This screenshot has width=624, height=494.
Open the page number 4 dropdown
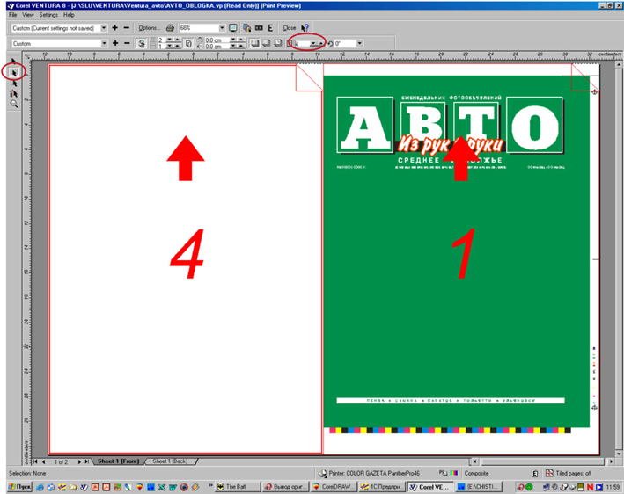(x=313, y=43)
